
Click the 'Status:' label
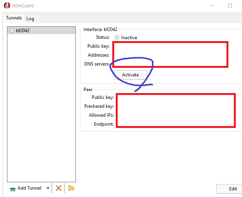[x=103, y=37]
